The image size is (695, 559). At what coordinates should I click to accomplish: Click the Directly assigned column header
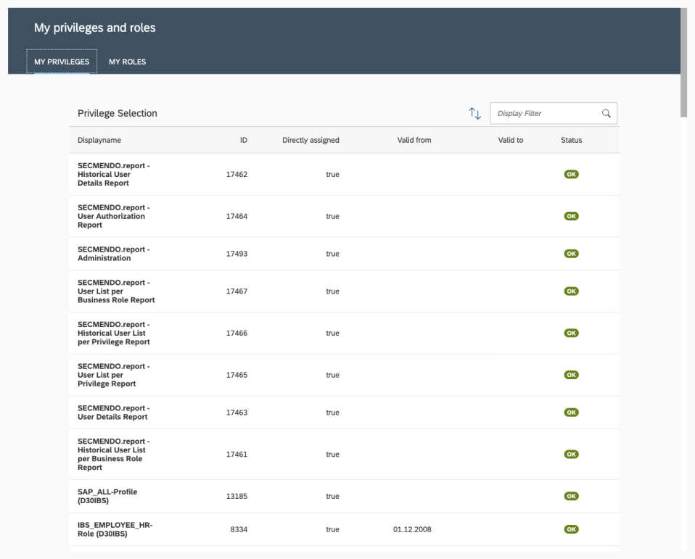311,140
